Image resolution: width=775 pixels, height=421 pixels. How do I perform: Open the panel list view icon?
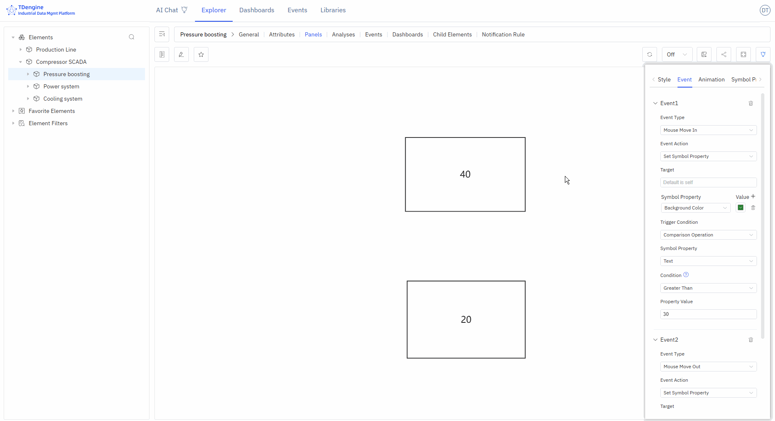[162, 54]
